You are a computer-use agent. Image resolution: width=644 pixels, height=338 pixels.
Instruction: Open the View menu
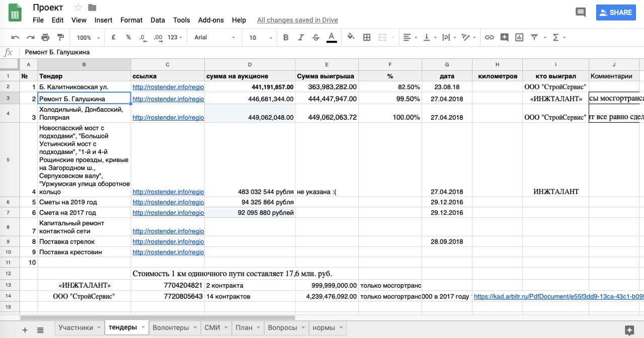click(x=79, y=20)
